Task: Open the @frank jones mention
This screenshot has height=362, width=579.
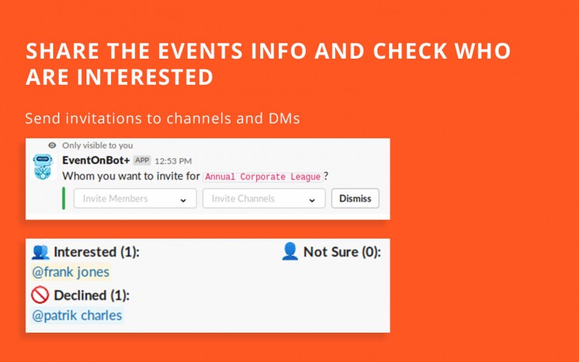Action: click(70, 272)
